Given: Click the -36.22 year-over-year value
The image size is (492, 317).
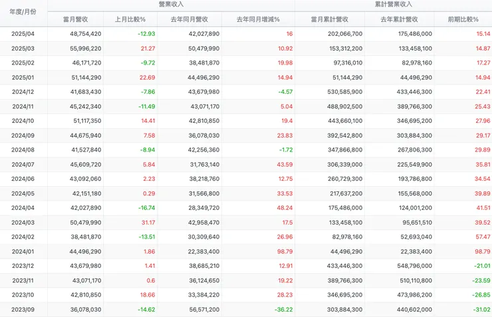Looking at the screenshot, I should (x=284, y=310).
